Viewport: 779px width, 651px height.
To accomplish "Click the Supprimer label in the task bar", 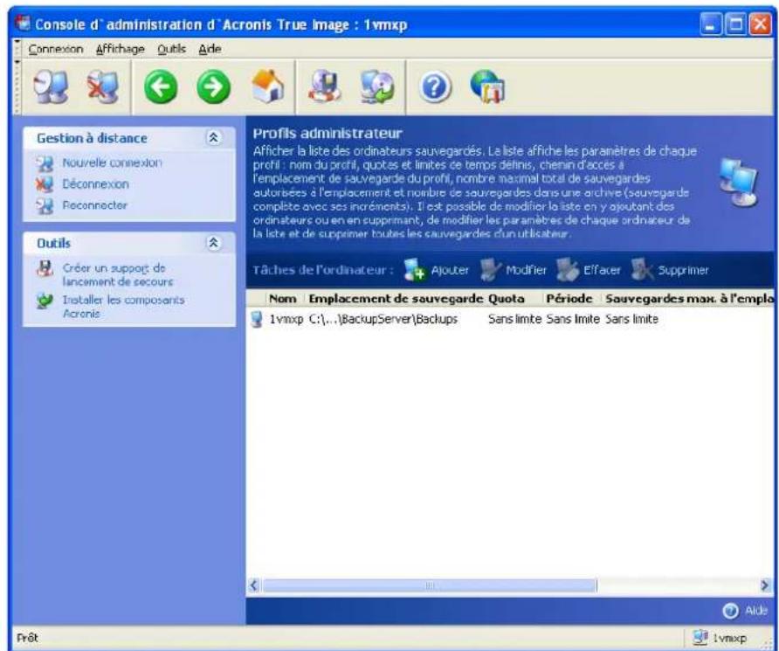I will click(683, 270).
